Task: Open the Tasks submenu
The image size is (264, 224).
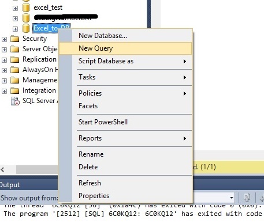Action: (x=125, y=77)
